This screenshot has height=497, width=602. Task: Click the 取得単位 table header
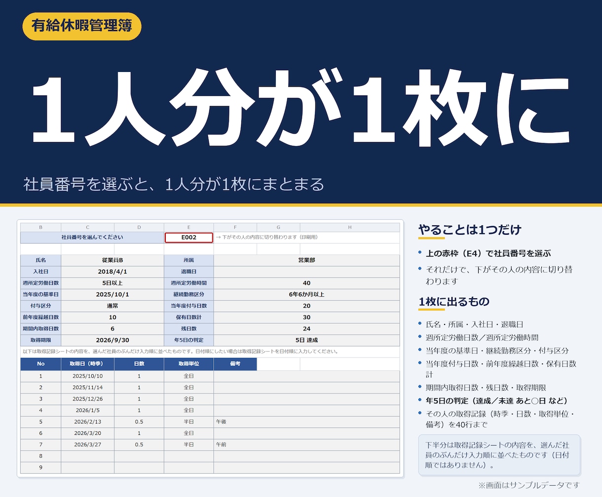click(188, 364)
